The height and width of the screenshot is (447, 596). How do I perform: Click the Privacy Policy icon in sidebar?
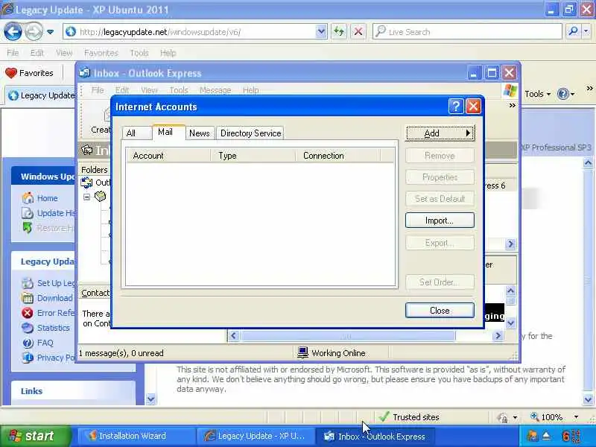tap(28, 358)
